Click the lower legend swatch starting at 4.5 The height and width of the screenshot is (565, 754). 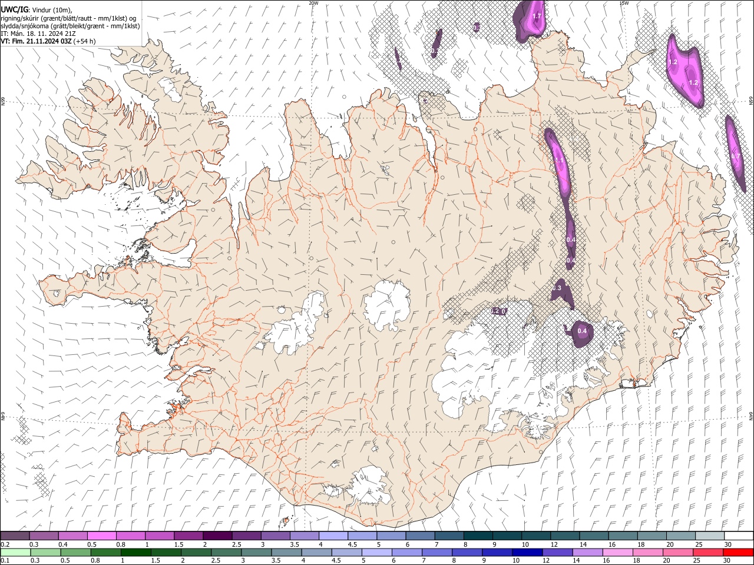point(347,553)
